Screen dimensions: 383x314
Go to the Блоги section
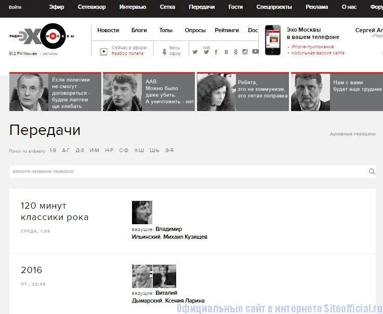(x=139, y=30)
